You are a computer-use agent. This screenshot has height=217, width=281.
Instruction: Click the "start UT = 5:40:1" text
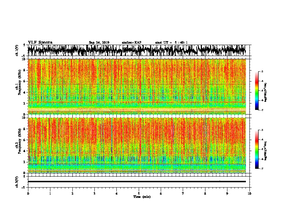pos(171,43)
